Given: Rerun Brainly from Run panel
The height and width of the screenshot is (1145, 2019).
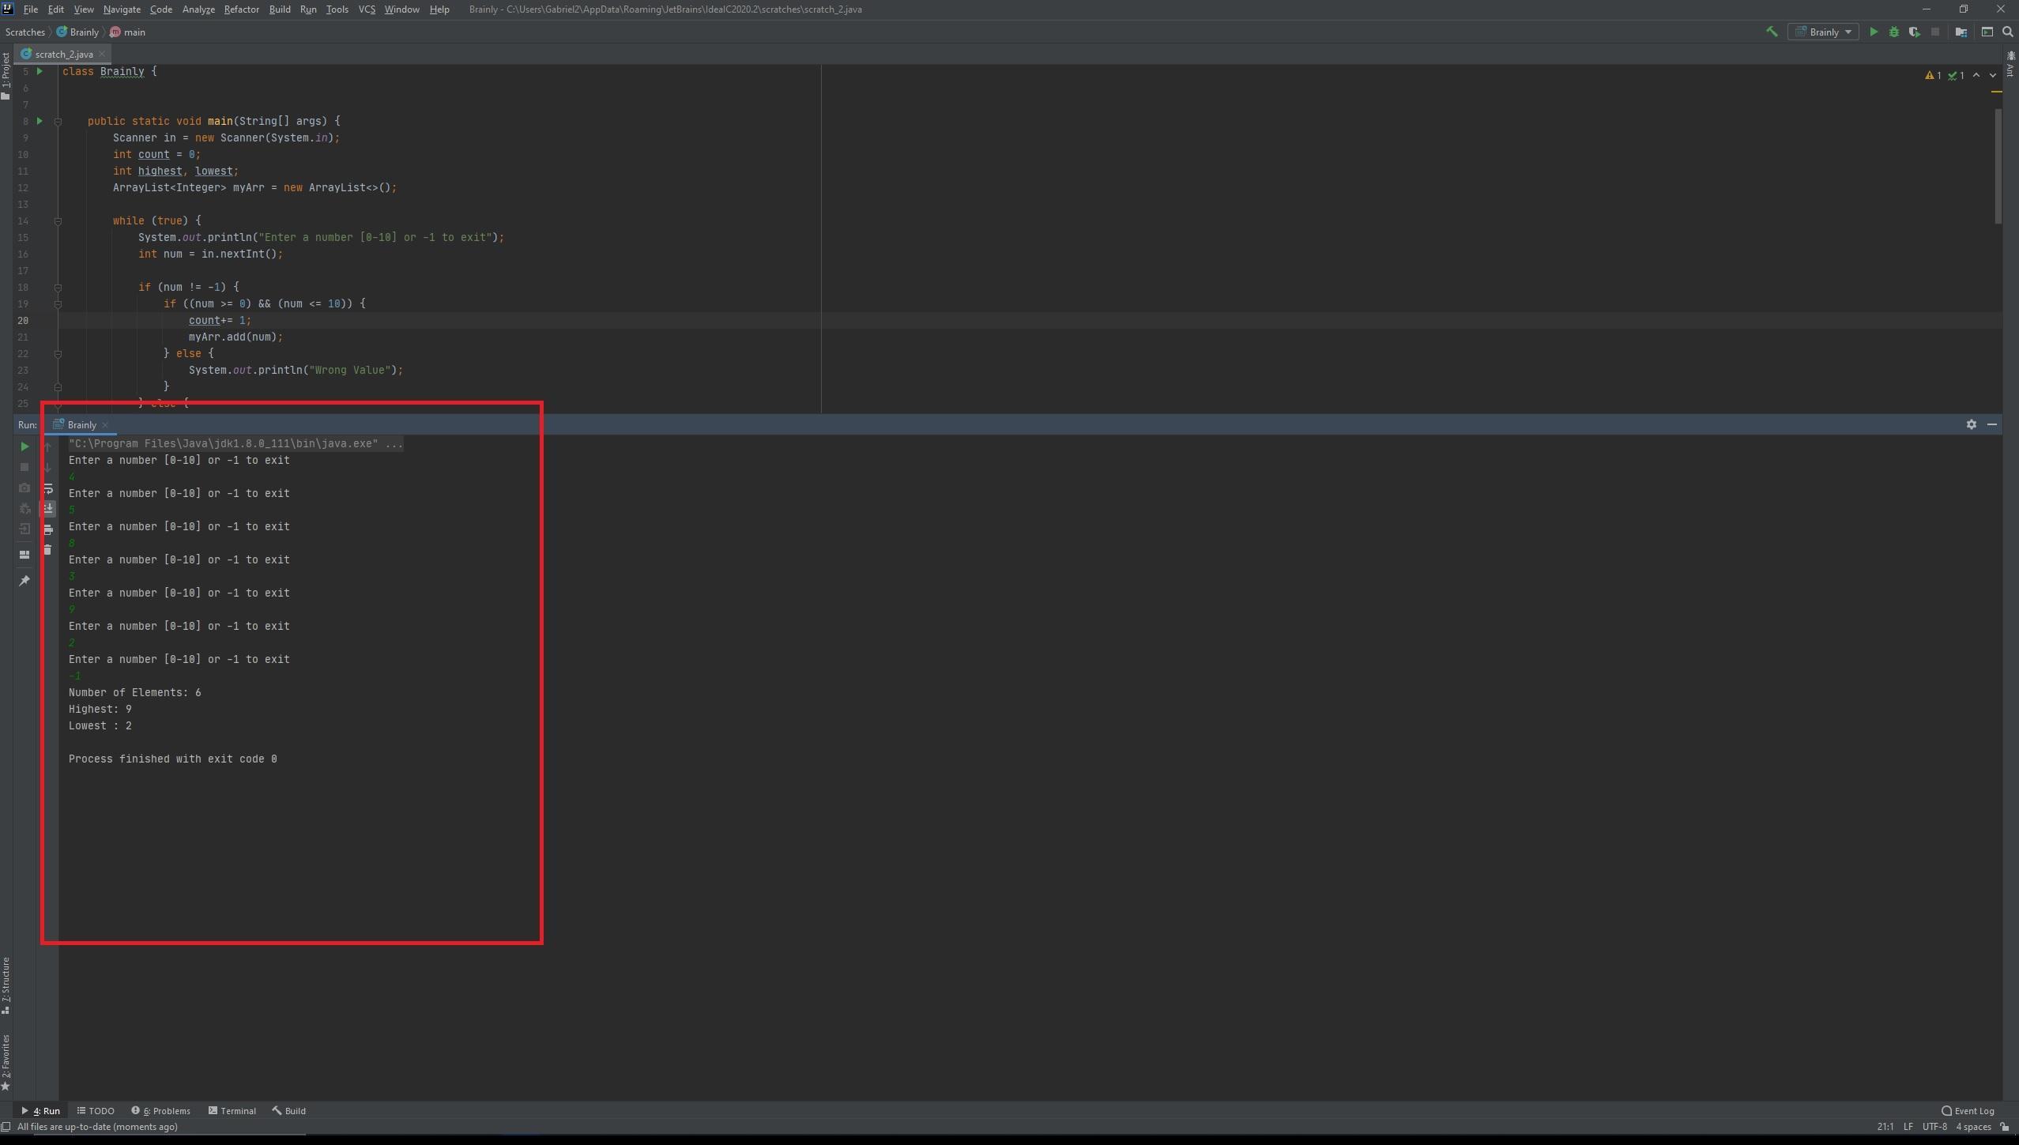Looking at the screenshot, I should 24,446.
